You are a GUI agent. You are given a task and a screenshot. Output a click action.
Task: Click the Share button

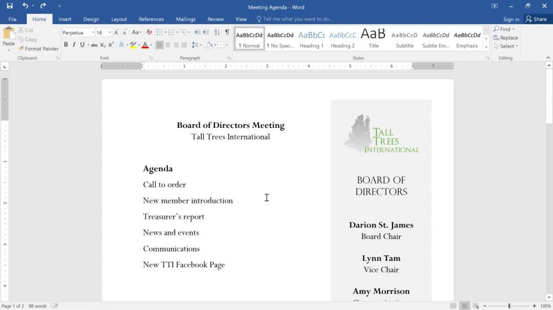[536, 19]
